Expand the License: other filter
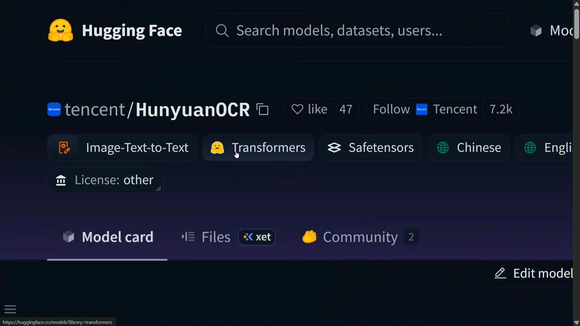Screen dimensions: 580x326 (x=105, y=180)
